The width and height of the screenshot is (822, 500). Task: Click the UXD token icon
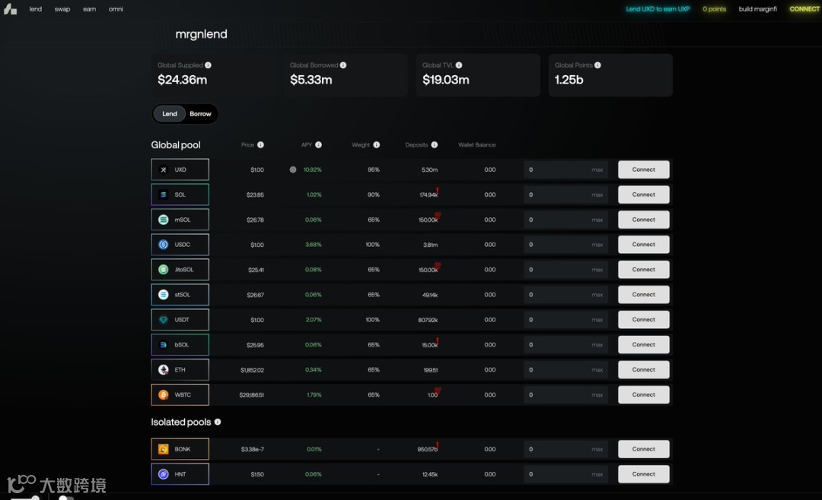[164, 169]
